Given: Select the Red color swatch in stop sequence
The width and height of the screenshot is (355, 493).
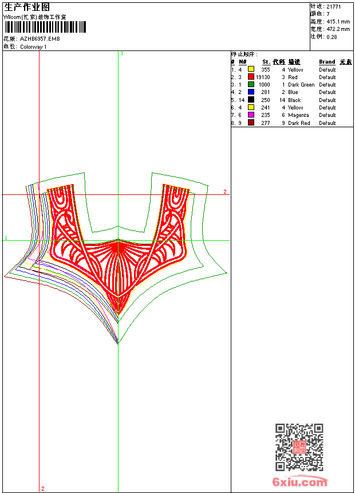Looking at the screenshot, I should (x=251, y=77).
